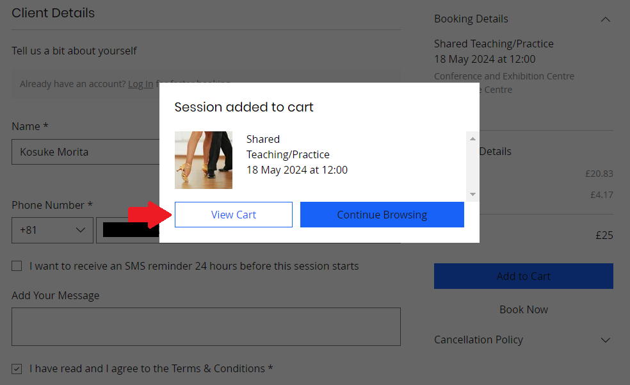Screen dimensions: 630x385
Task: Click the Add to Cart button
Action: click(x=524, y=276)
